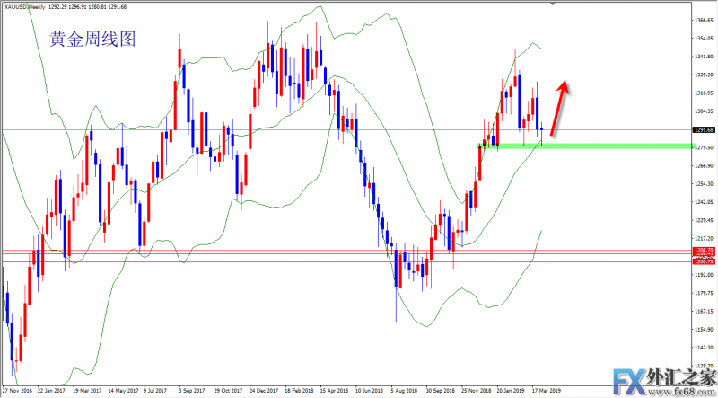Click the 1254.30 price axis label
Viewport: 718px width, 398px height.
pos(703,184)
